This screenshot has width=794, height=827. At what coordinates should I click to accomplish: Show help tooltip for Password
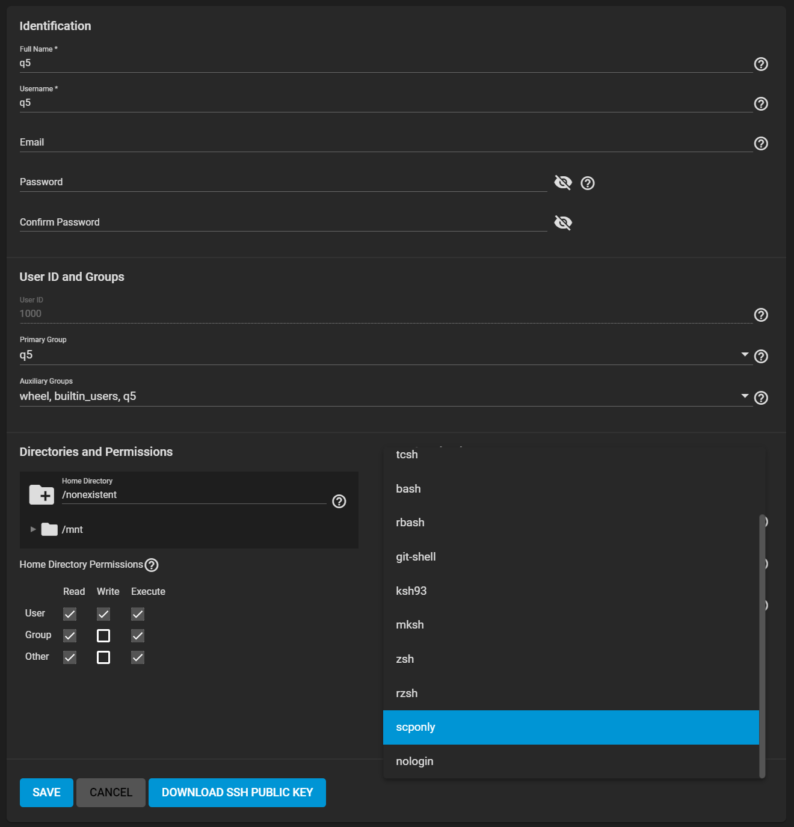pos(588,183)
